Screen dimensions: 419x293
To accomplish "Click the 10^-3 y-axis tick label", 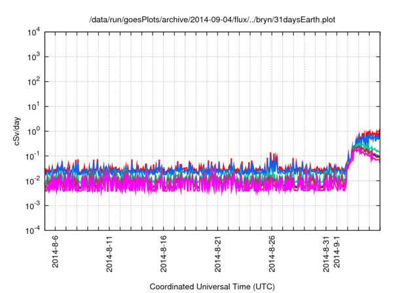I will (x=32, y=205).
